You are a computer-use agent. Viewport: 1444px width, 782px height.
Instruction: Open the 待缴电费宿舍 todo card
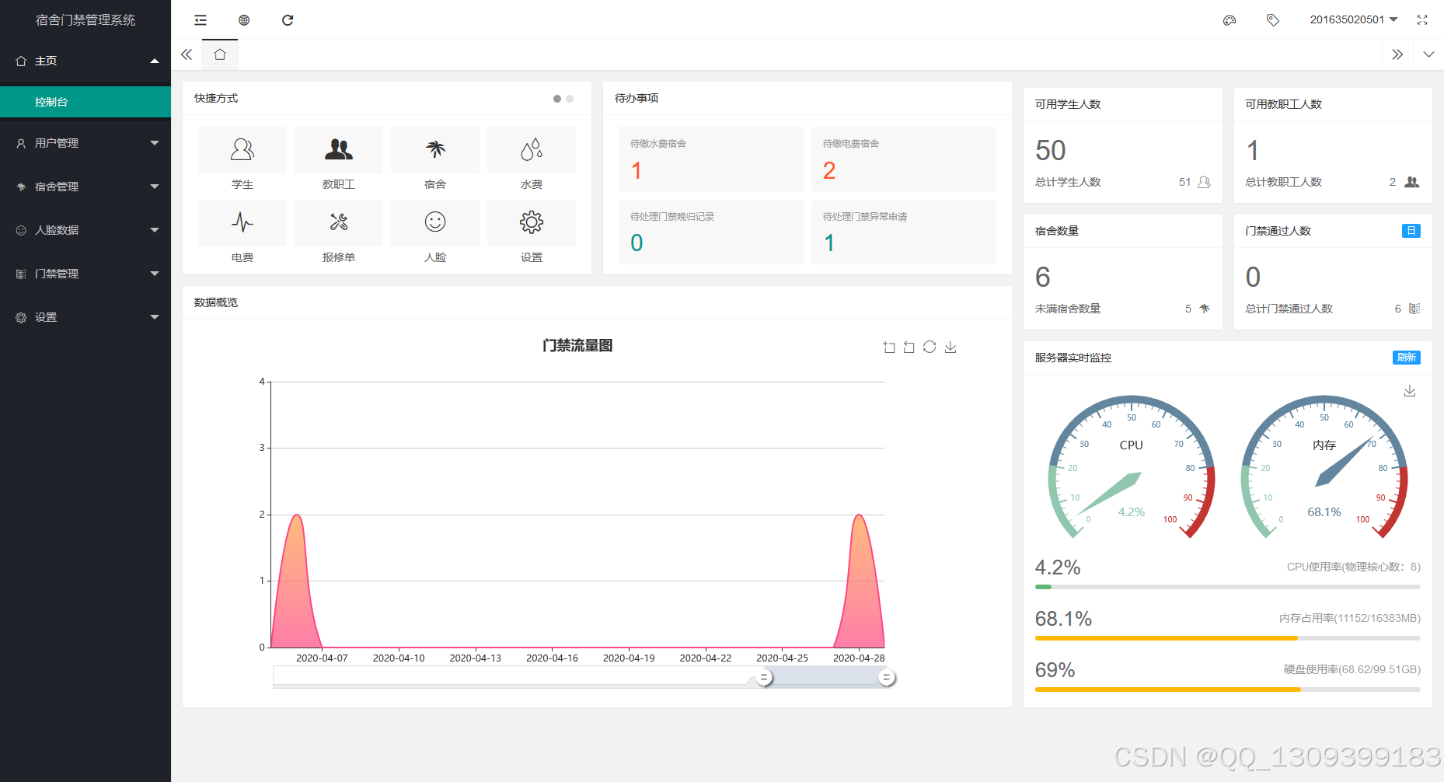tap(904, 159)
